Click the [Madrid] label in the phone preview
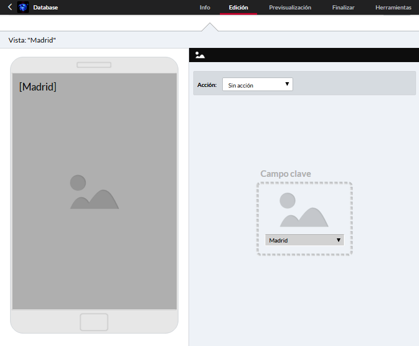This screenshot has width=419, height=346. (38, 87)
